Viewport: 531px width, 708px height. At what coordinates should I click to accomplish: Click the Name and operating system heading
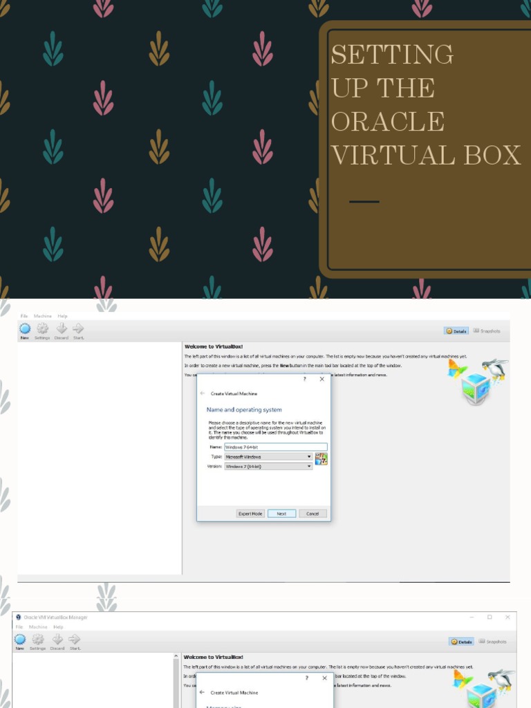tap(244, 409)
